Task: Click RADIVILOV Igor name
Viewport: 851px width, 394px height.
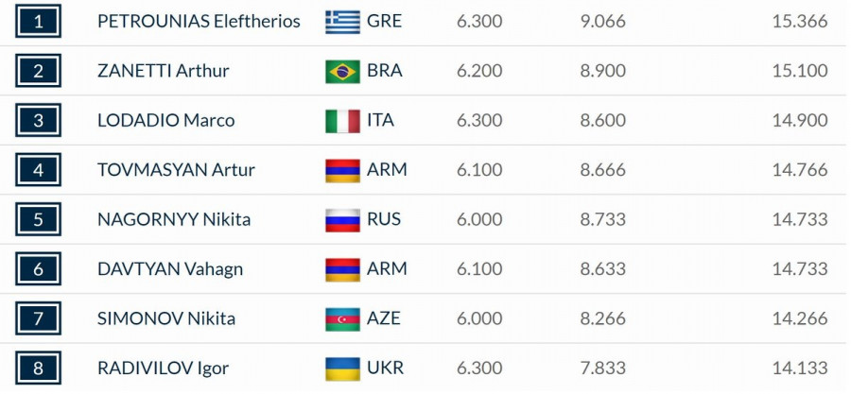Action: click(x=163, y=368)
